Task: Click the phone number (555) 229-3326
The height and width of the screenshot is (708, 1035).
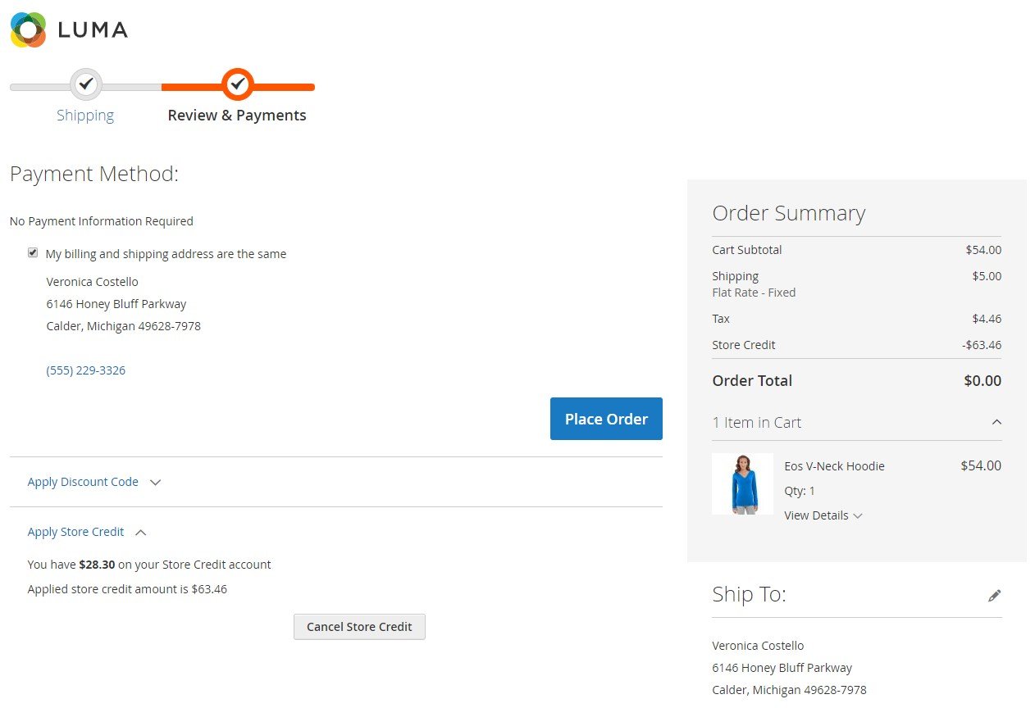Action: (x=86, y=370)
